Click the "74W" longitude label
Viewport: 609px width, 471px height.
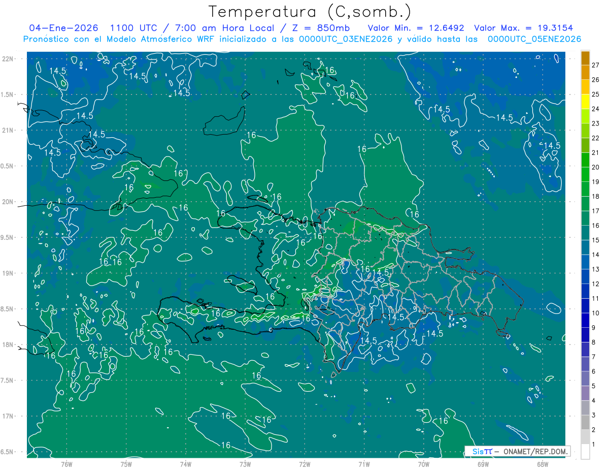[x=186, y=463]
